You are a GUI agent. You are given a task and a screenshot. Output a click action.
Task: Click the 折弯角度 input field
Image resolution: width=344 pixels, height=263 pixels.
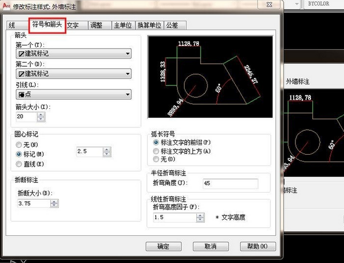click(230, 184)
